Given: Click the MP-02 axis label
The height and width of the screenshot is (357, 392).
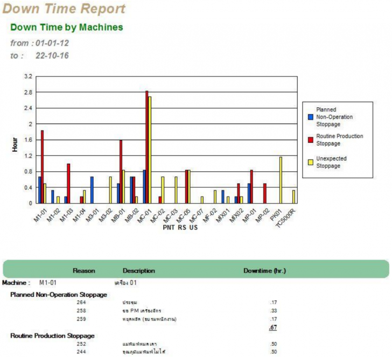Looking at the screenshot, I should click(x=263, y=215).
